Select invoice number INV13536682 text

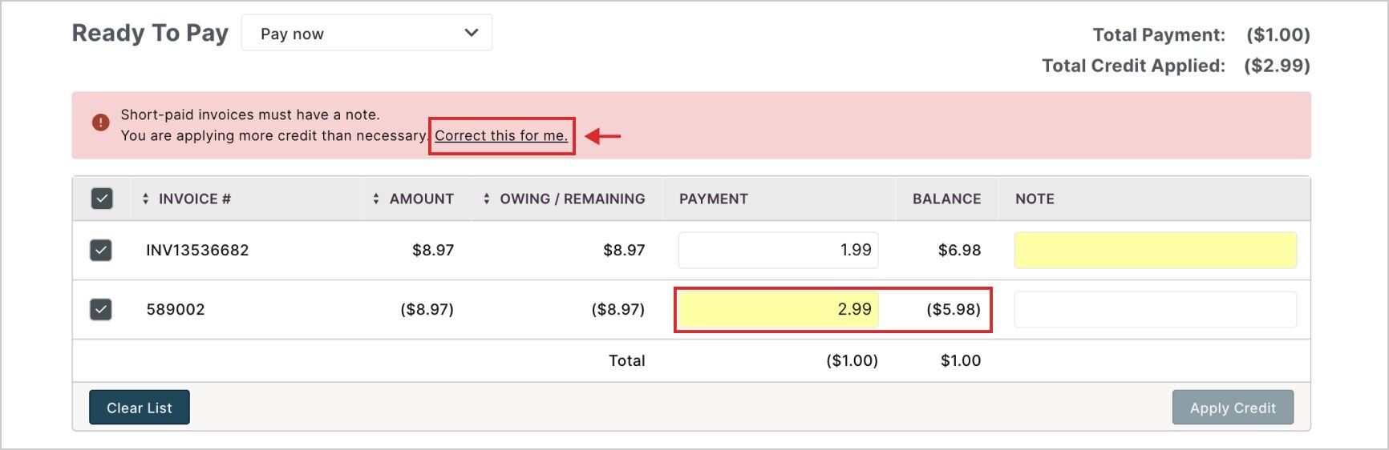tap(197, 250)
